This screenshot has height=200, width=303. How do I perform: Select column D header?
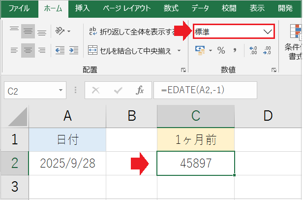(268, 117)
